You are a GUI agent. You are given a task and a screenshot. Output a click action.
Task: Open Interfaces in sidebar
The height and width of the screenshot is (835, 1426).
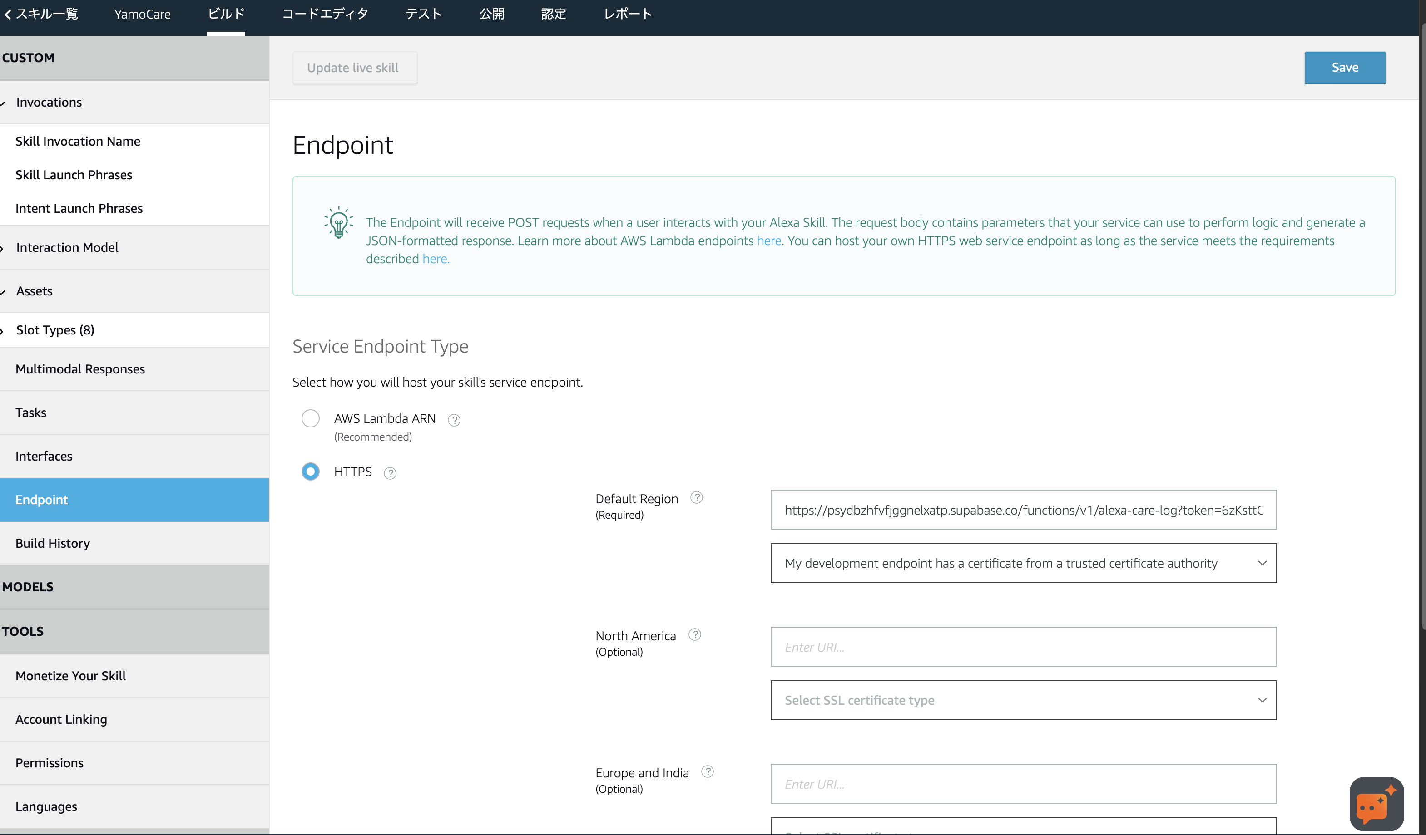click(135, 456)
